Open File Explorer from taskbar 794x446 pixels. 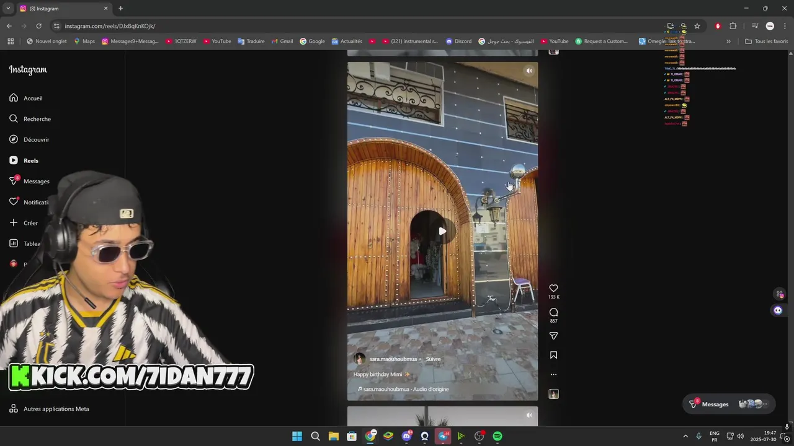(333, 436)
